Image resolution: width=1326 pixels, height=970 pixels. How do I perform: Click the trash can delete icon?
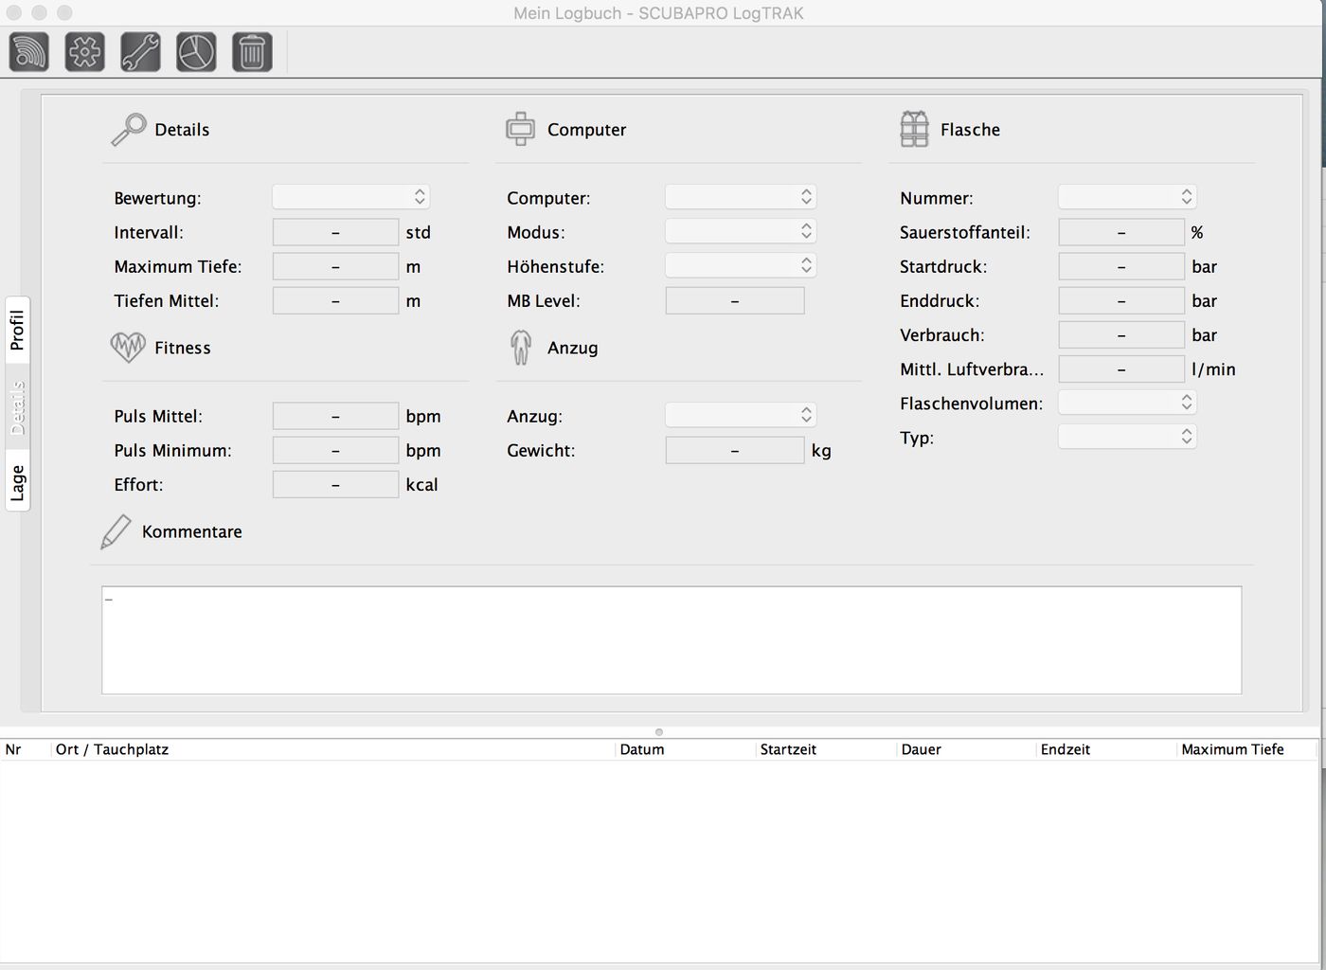pyautogui.click(x=252, y=52)
